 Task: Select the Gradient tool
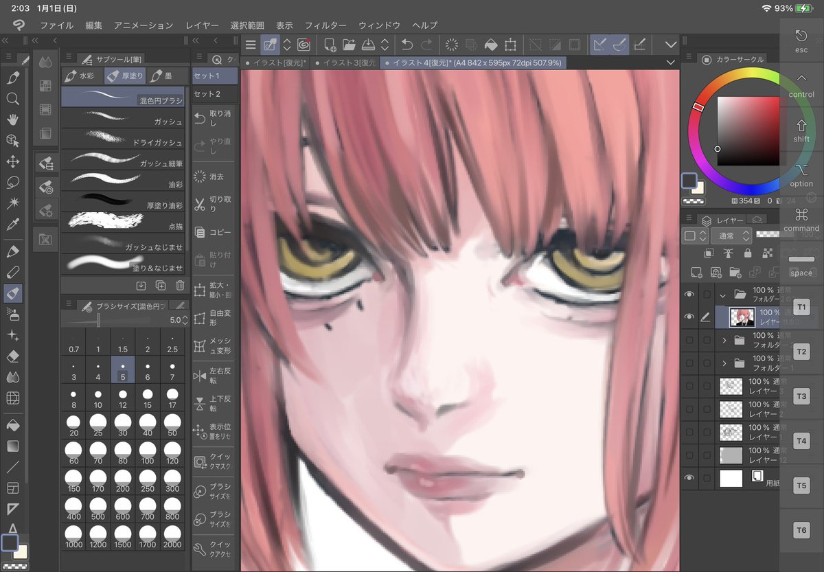[x=12, y=446]
